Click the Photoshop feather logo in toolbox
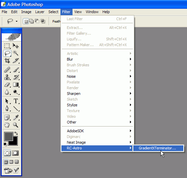Screen dimensions: 187x178 point(11,37)
